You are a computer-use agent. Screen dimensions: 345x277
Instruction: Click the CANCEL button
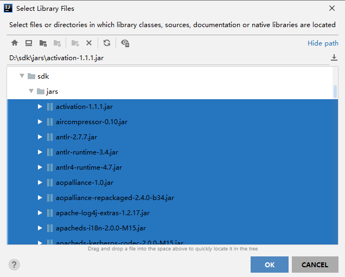pyautogui.click(x=315, y=265)
